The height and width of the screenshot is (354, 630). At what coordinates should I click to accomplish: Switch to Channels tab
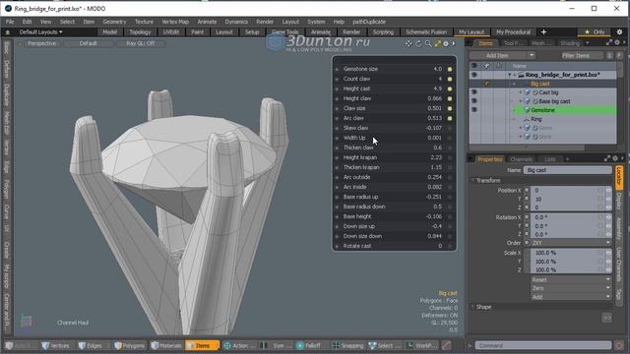click(521, 159)
